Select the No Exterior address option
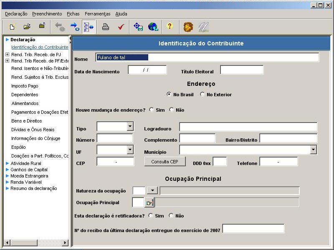Image resolution: width=334 pixels, height=250 pixels. (203, 94)
